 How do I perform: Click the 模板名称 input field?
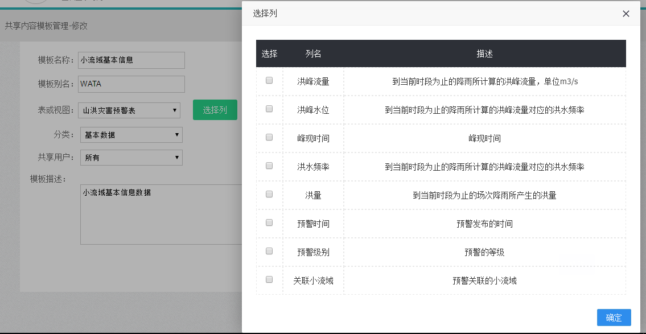(131, 60)
